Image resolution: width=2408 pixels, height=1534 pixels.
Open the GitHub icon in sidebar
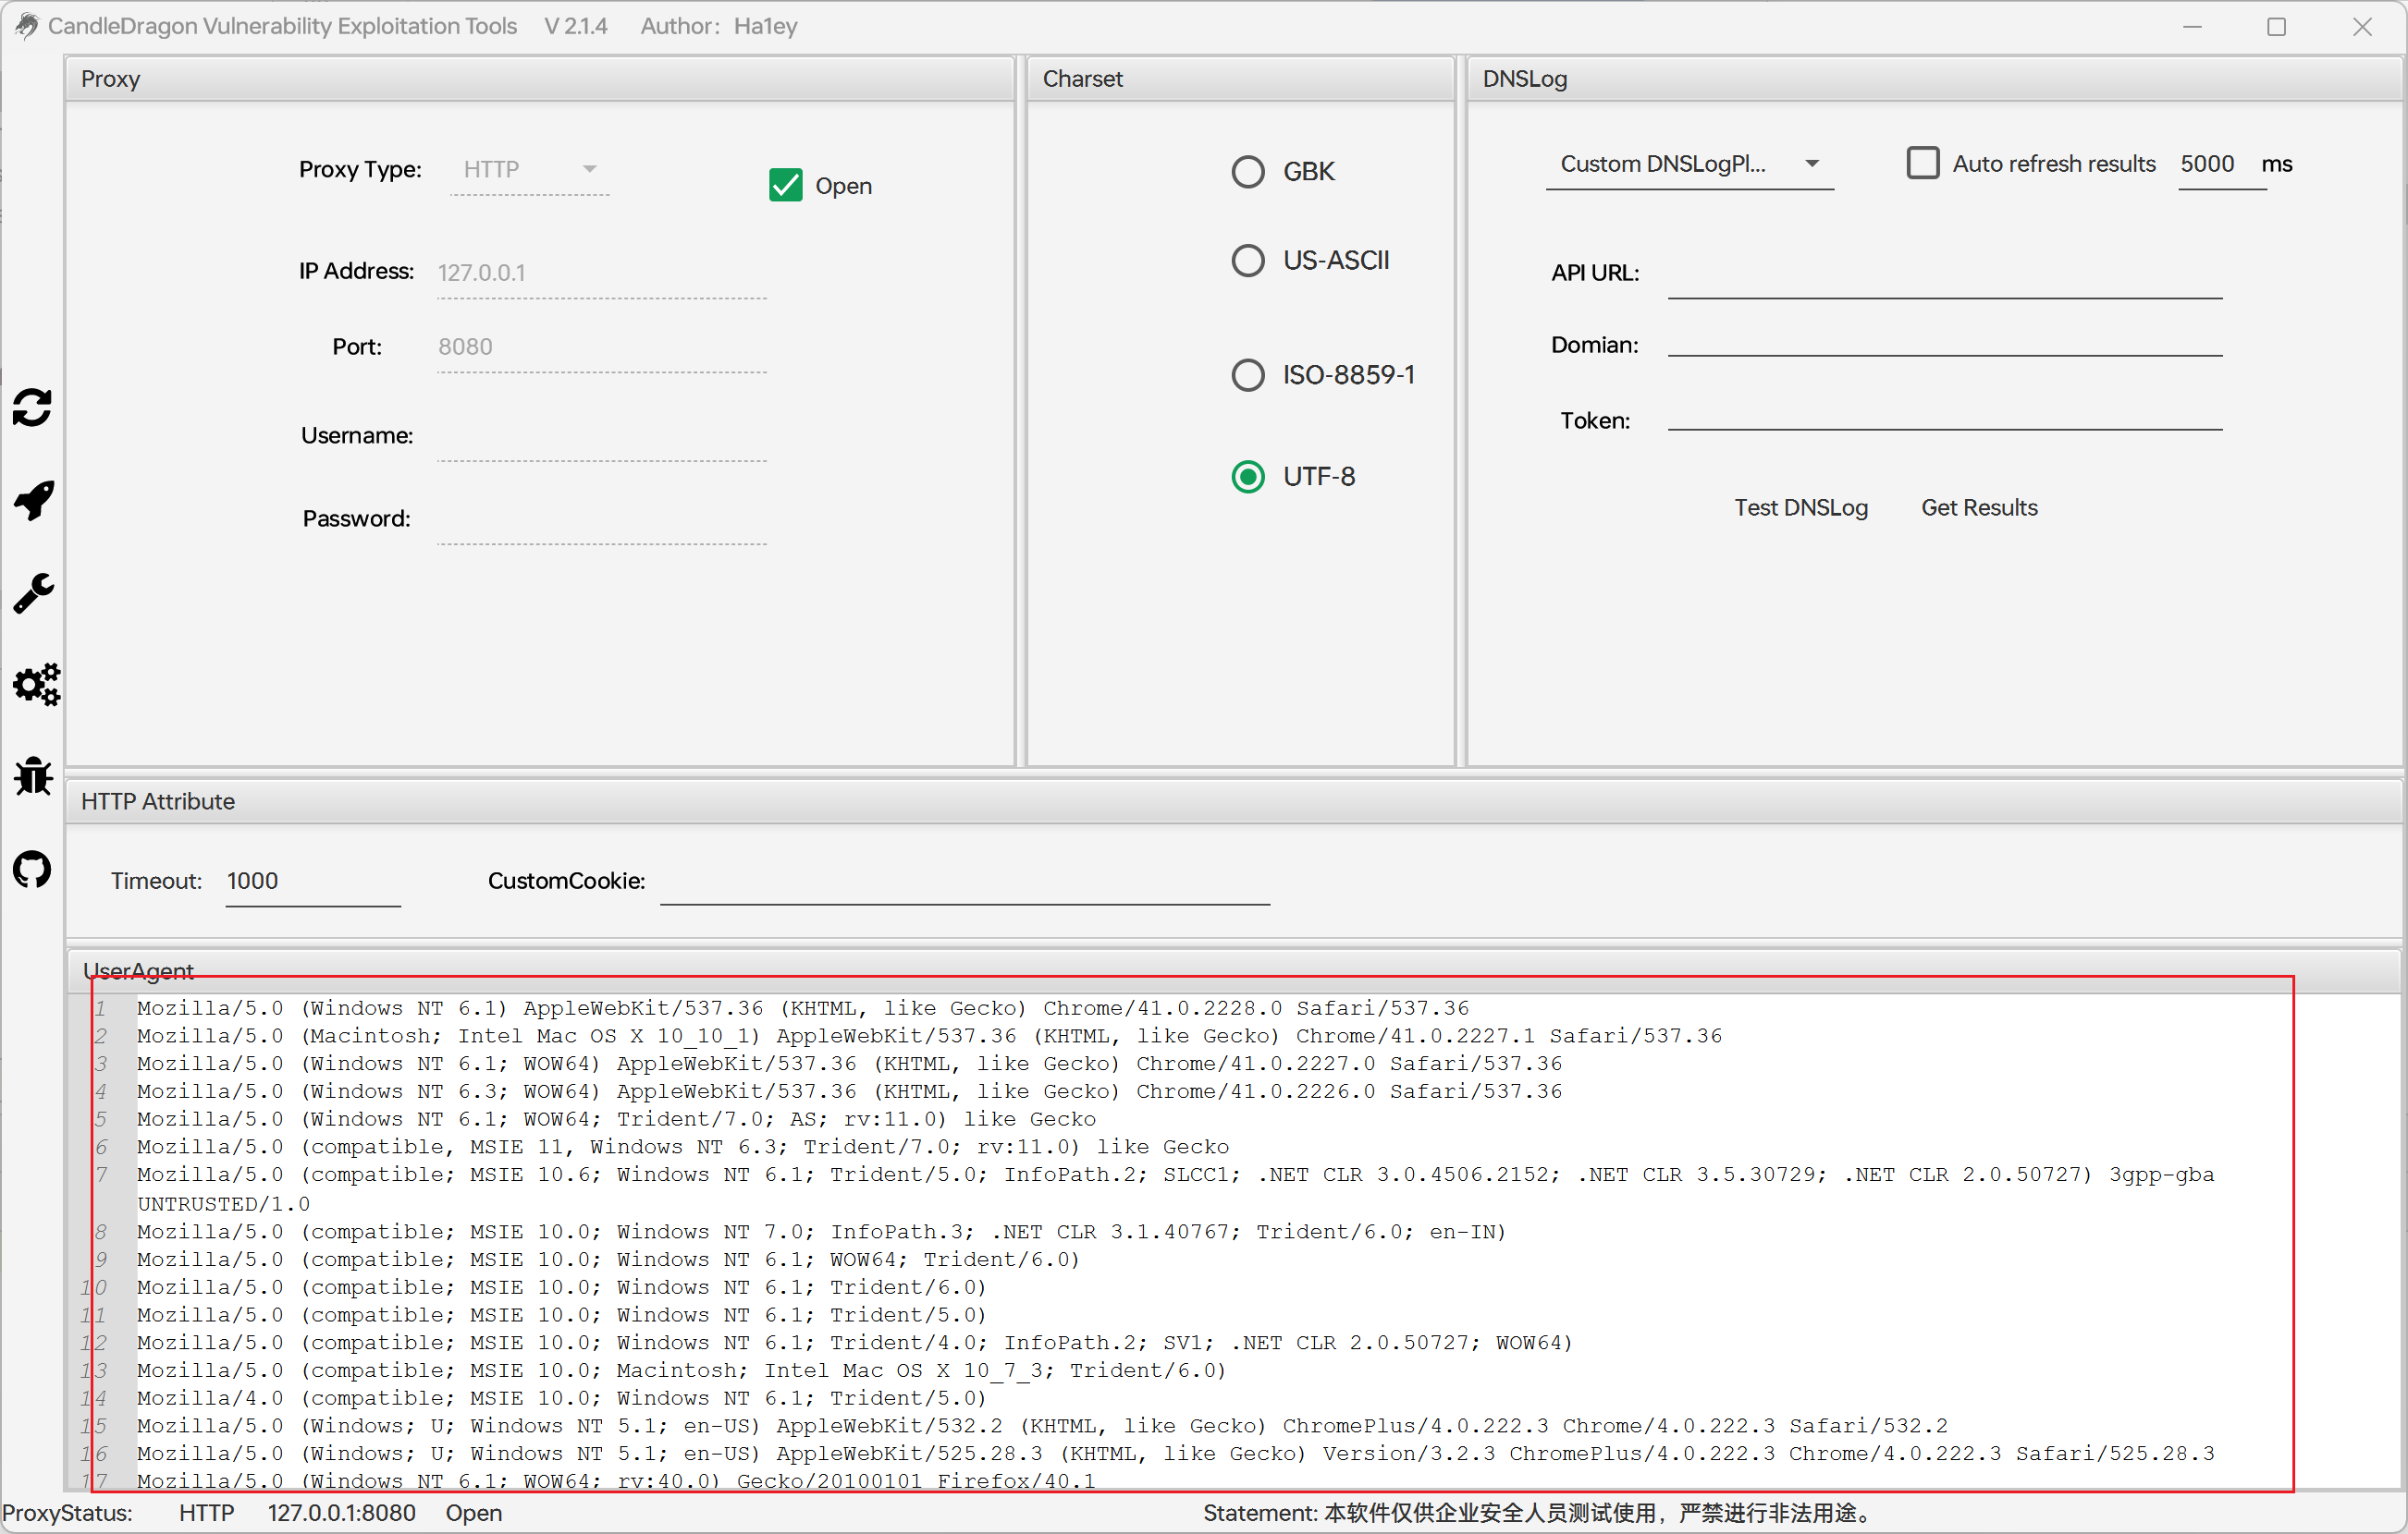click(32, 870)
